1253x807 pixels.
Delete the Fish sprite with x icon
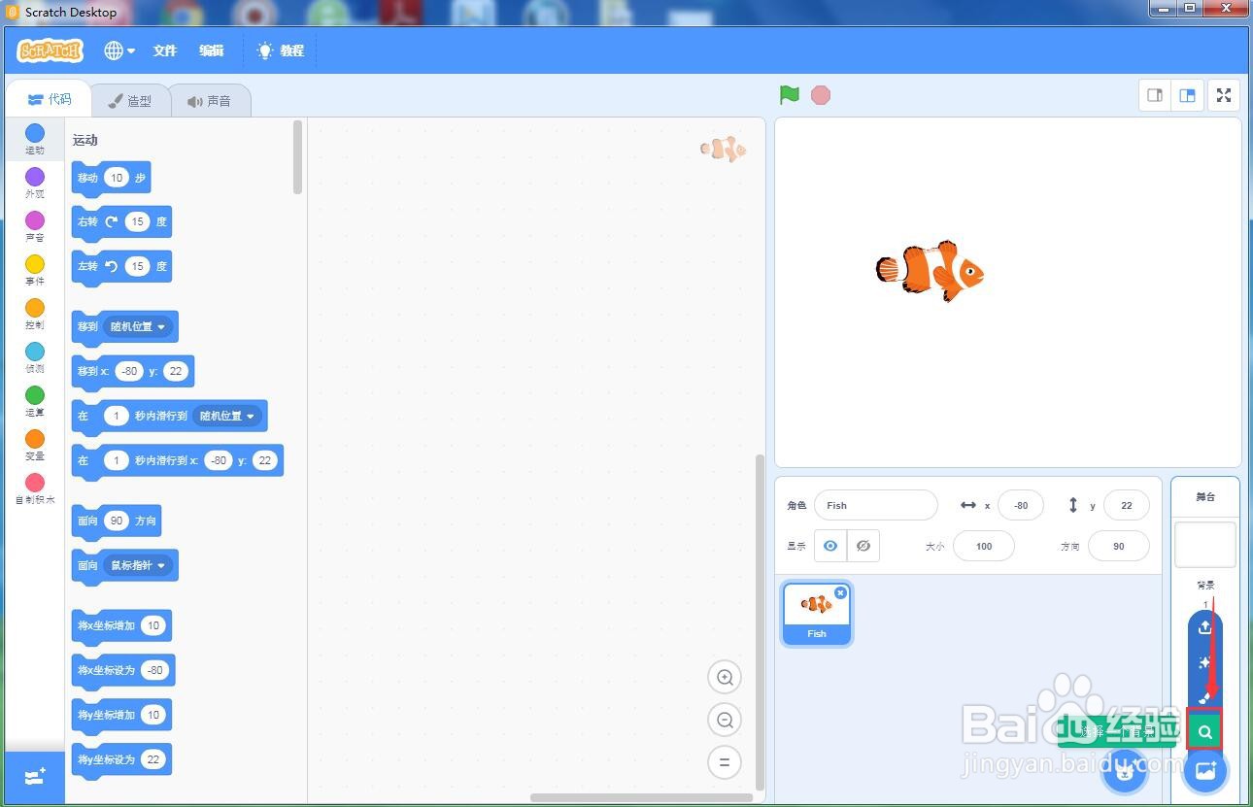tap(840, 592)
